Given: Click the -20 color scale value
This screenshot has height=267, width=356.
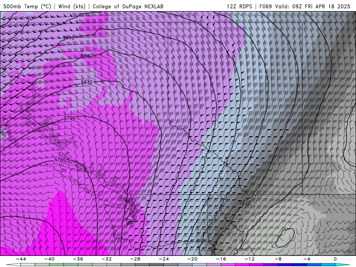Looking at the screenshot, I should click(x=193, y=259).
